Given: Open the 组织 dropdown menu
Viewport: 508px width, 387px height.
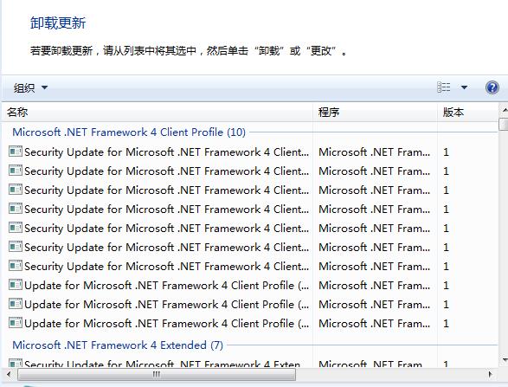Looking at the screenshot, I should pos(30,87).
